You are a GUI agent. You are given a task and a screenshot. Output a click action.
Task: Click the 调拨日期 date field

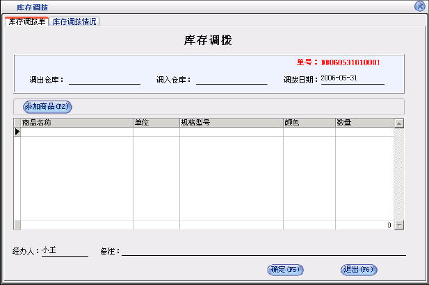pos(352,79)
